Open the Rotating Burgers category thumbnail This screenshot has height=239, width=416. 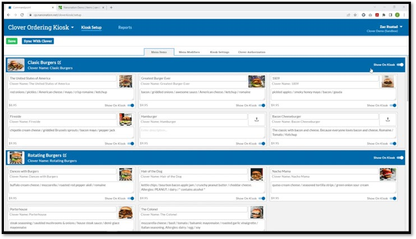point(16,158)
